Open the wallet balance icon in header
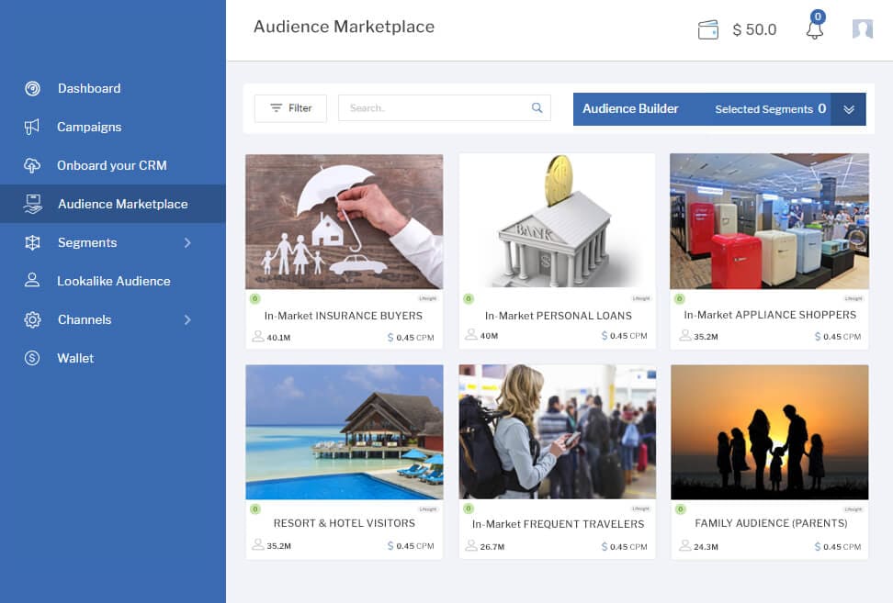This screenshot has width=893, height=603. pos(708,29)
